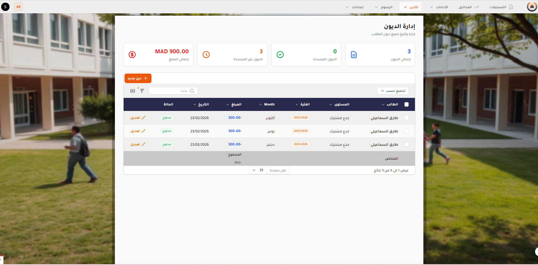Click the edit pencil for the October debt
The height and width of the screenshot is (265, 538).
143,118
